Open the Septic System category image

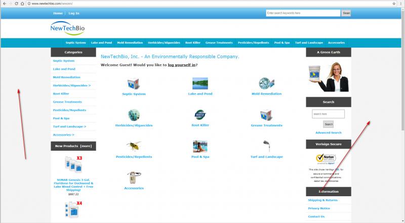click(134, 83)
